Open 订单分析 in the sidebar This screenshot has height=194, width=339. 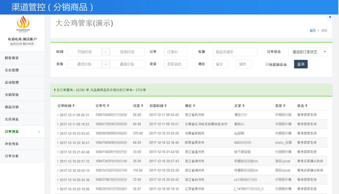pyautogui.click(x=22, y=156)
